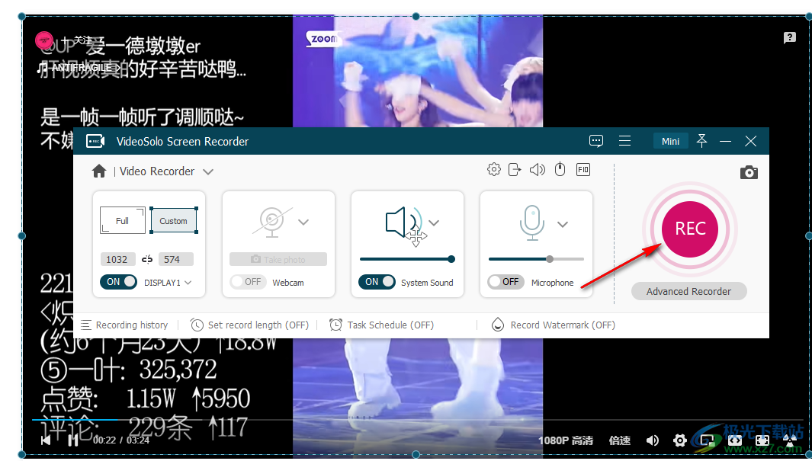Open recording settings gear icon
The width and height of the screenshot is (812, 461).
(494, 170)
